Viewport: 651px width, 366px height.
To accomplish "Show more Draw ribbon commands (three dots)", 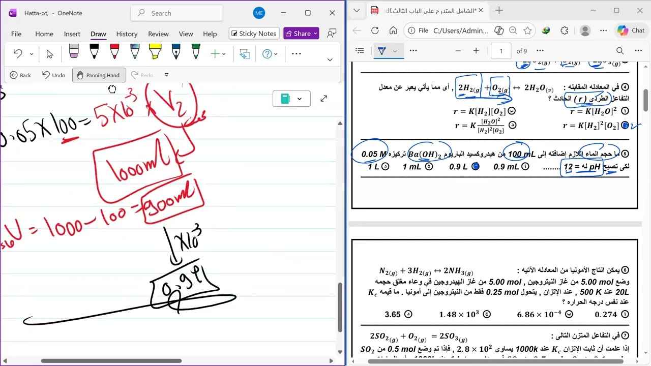I will 297,53.
